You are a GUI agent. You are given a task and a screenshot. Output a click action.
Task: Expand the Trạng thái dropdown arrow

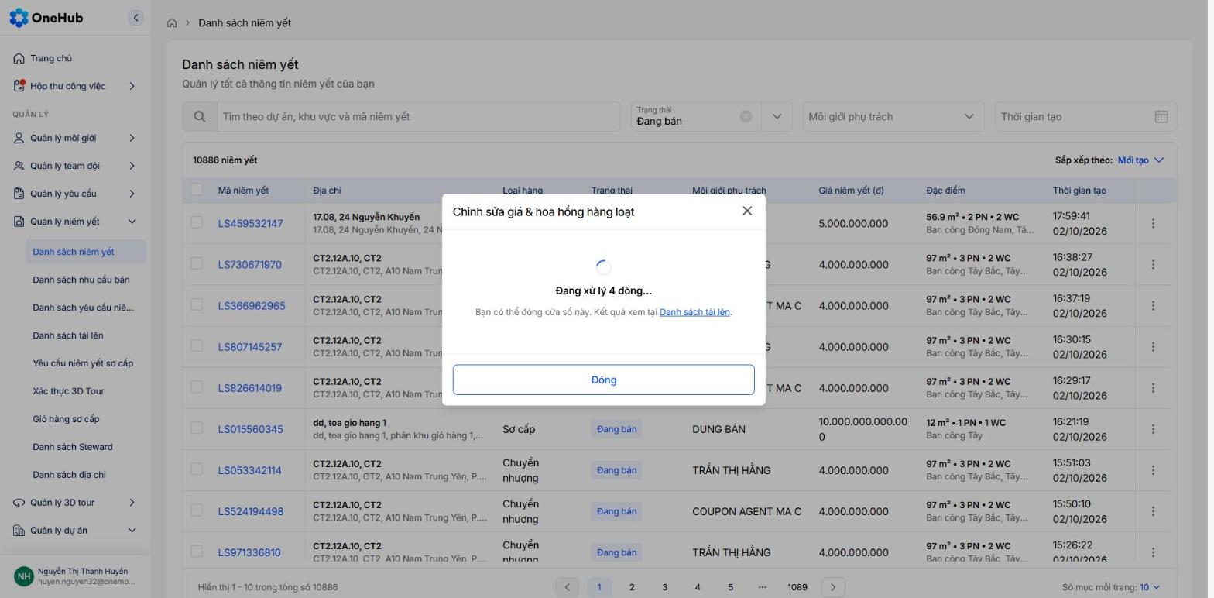pyautogui.click(x=777, y=117)
